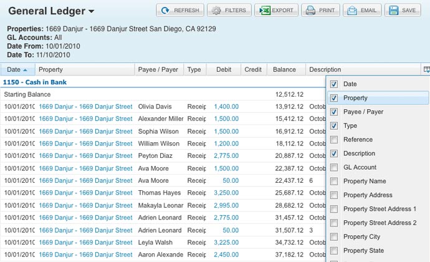Select the Starting Balance row text

click(x=27, y=94)
